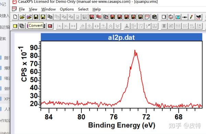Click the red rows icon in the second toolbar
Image resolution: width=206 pixels, height=134 pixels.
(50, 26)
